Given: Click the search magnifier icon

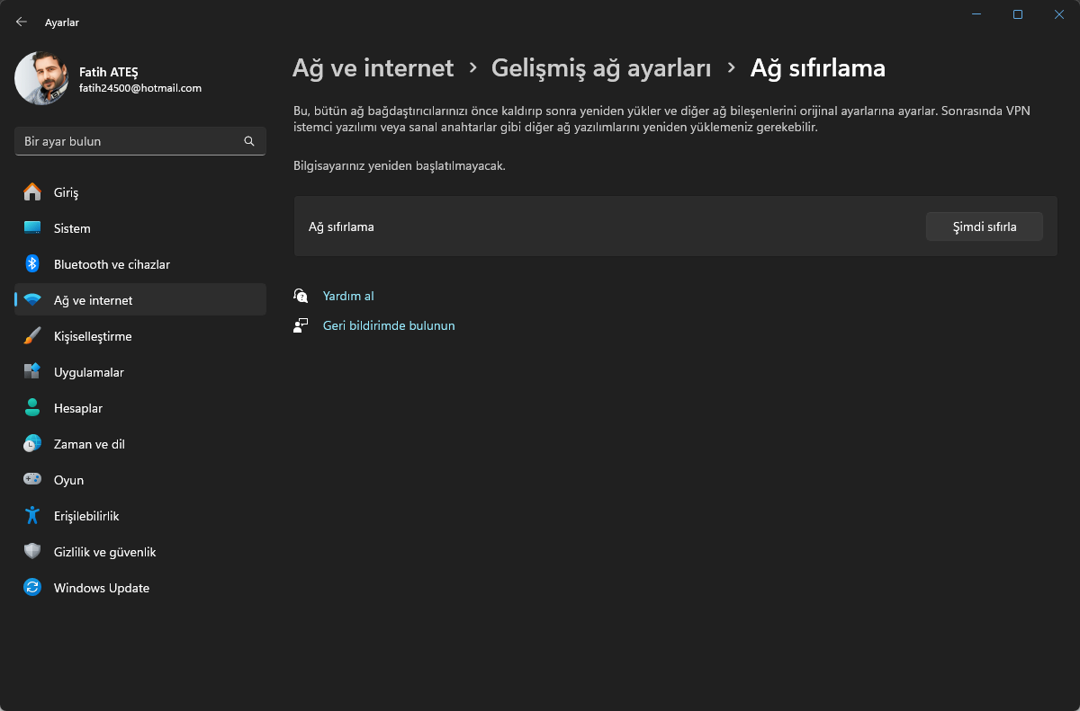Looking at the screenshot, I should (x=249, y=141).
